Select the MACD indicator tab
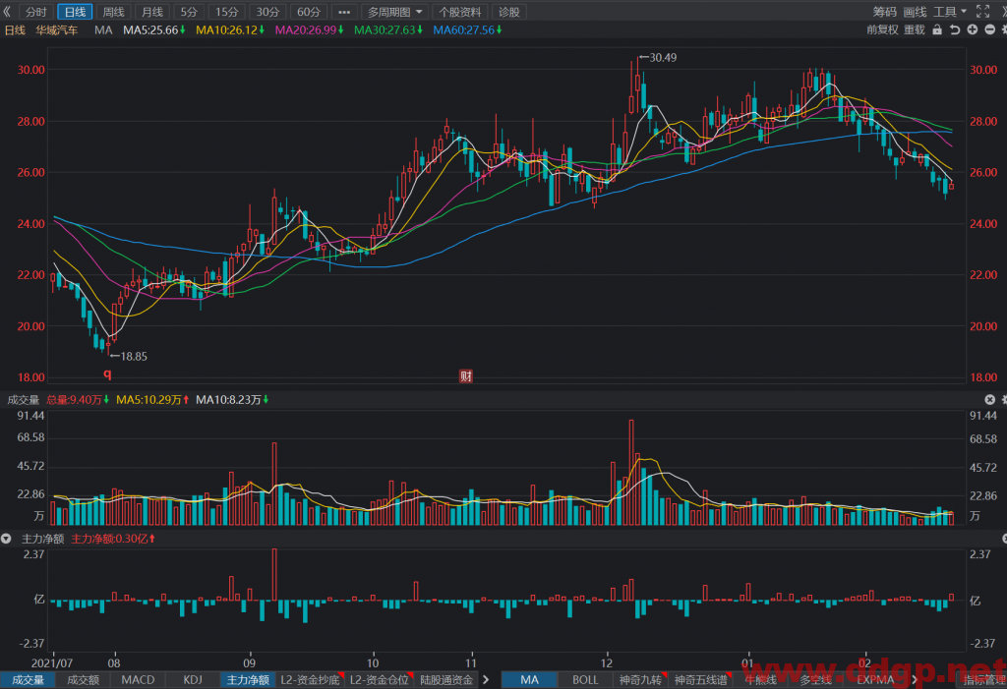This screenshot has height=689, width=1007. tap(138, 680)
